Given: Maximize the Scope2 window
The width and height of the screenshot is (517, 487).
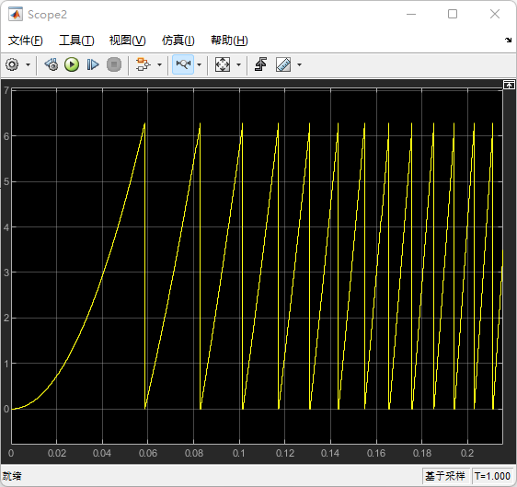Looking at the screenshot, I should pyautogui.click(x=453, y=14).
